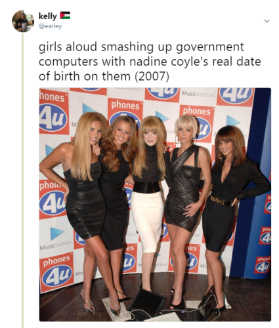279x328 pixels.
Task: Click the vertical thread line under avatar
Action: pyautogui.click(x=22, y=180)
